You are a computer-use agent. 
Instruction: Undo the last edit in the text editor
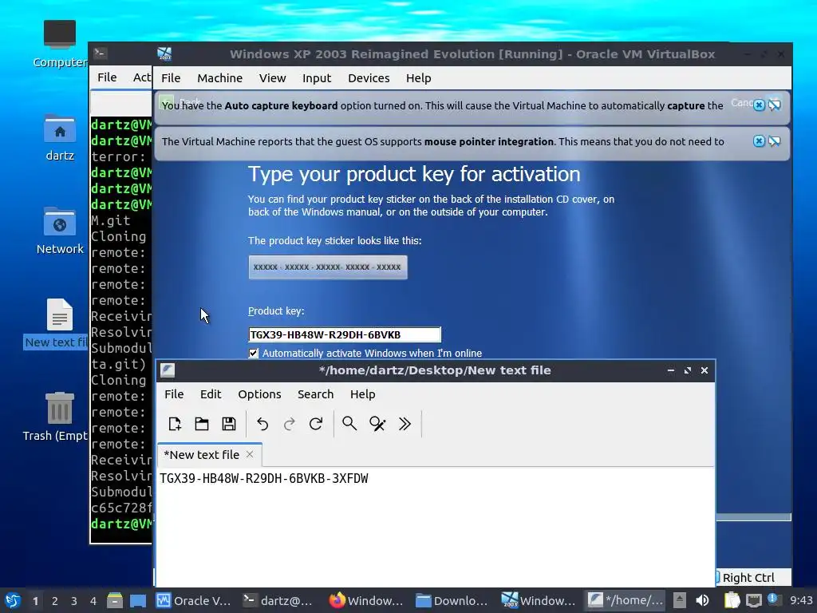[262, 424]
